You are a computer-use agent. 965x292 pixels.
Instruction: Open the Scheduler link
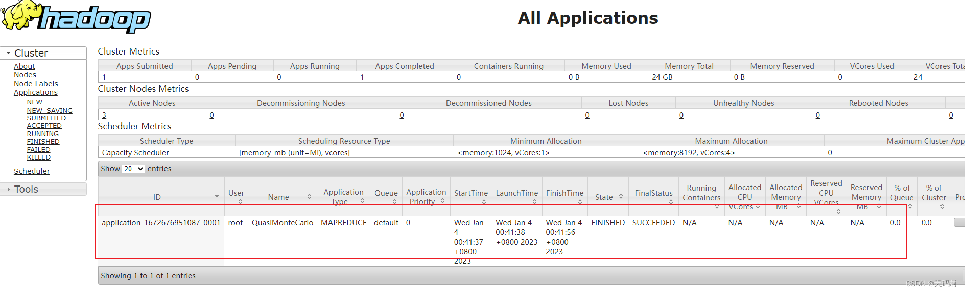32,171
